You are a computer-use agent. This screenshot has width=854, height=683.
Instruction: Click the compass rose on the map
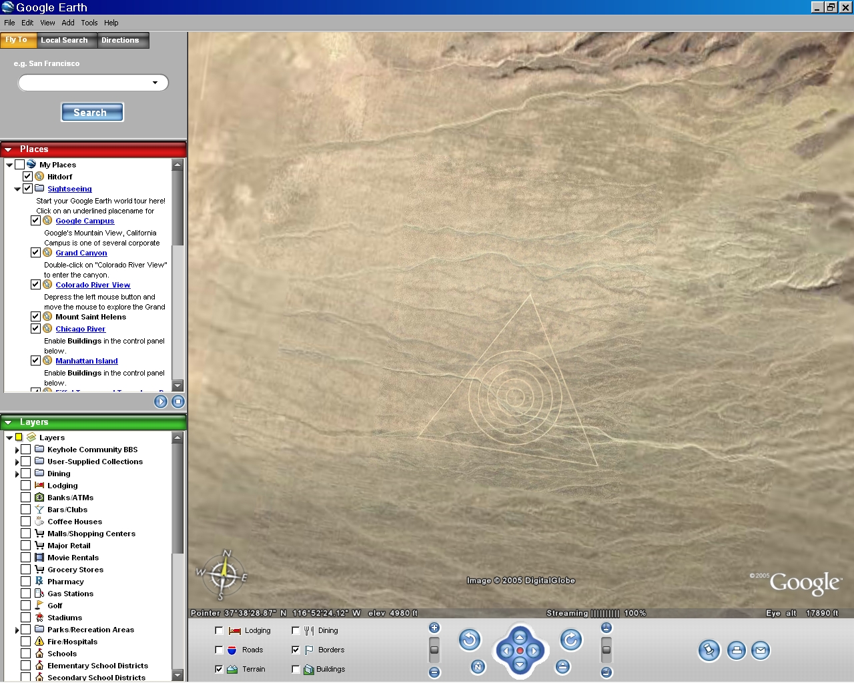pyautogui.click(x=224, y=575)
